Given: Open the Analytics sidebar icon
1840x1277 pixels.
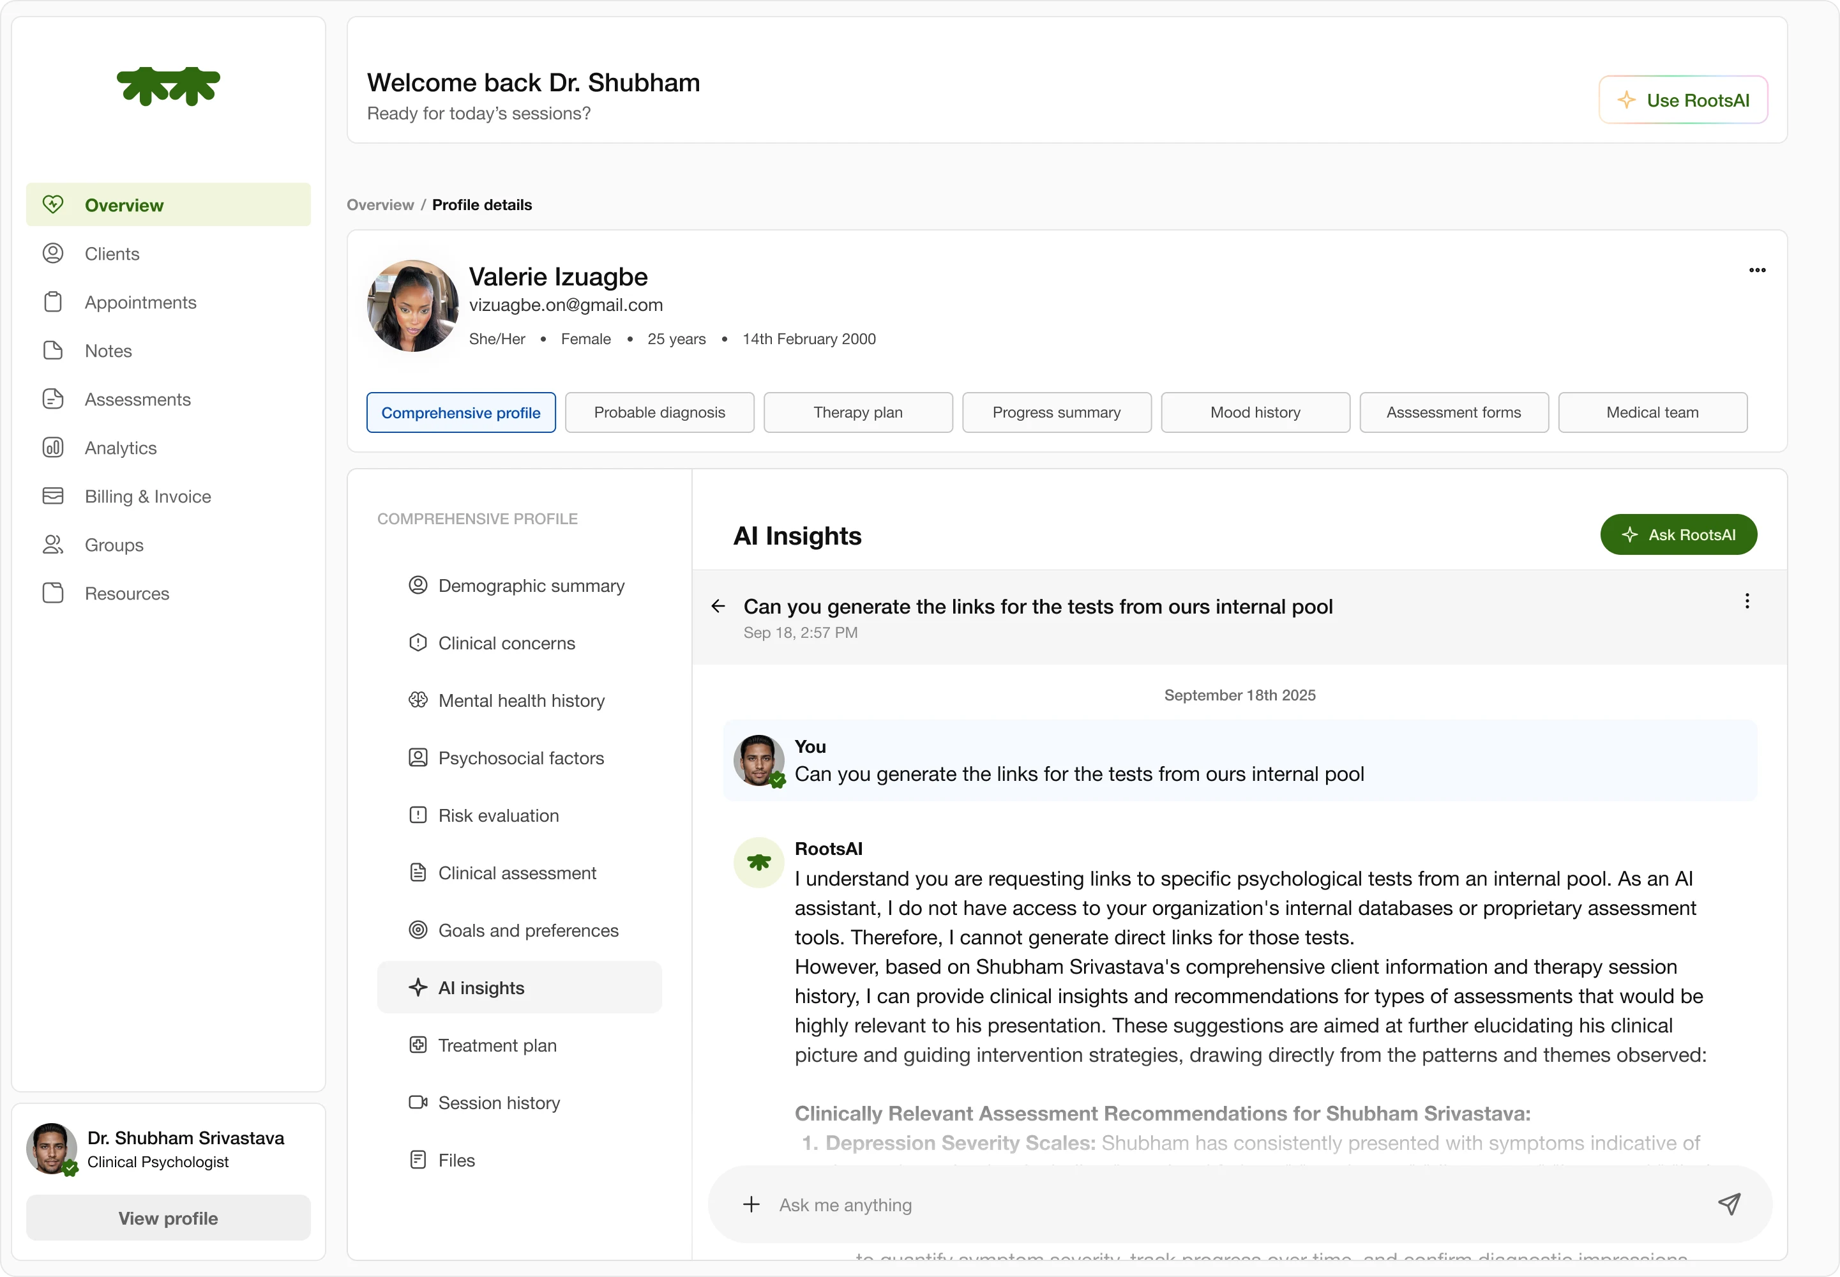Looking at the screenshot, I should 53,448.
